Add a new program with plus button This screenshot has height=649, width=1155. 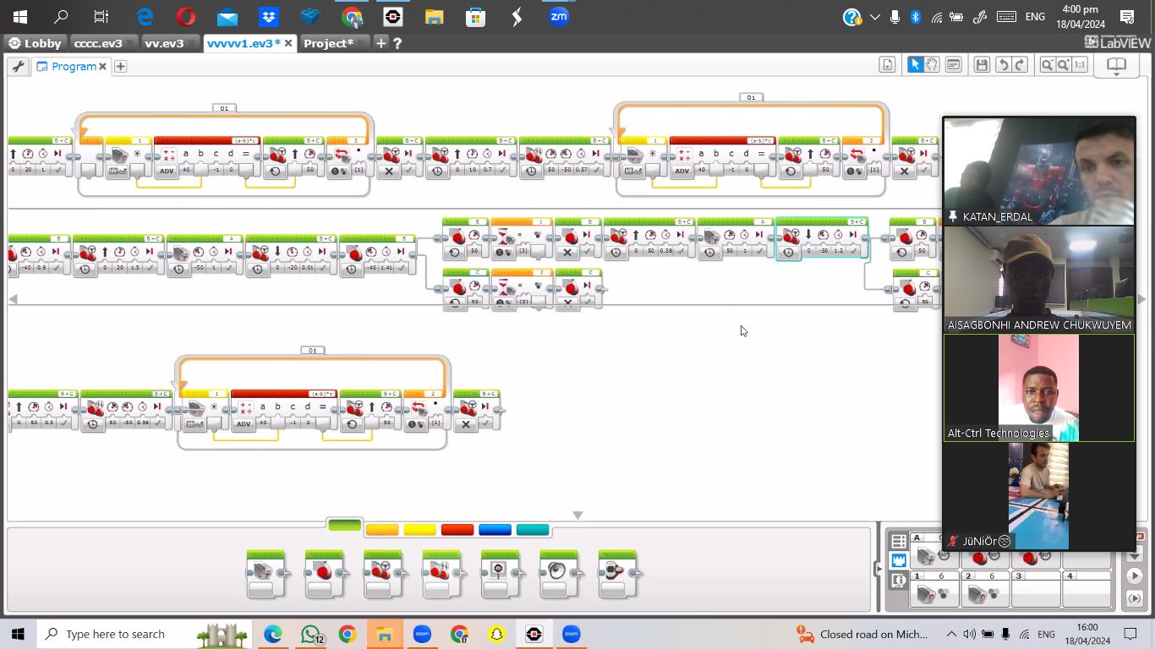[120, 66]
